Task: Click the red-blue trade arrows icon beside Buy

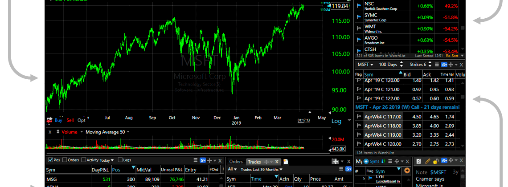Action: pos(49,120)
